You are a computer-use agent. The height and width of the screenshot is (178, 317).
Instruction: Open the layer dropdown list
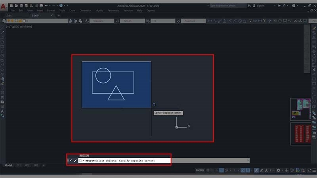[x=37, y=21]
